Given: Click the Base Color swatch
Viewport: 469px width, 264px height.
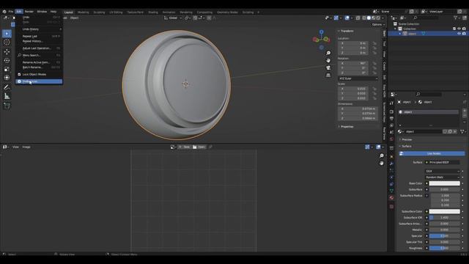Looking at the screenshot, I should pyautogui.click(x=445, y=183).
